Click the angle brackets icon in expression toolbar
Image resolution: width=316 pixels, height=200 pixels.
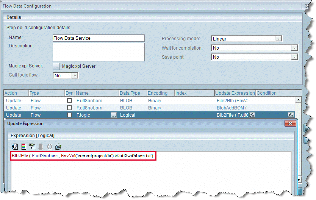(x=50, y=147)
